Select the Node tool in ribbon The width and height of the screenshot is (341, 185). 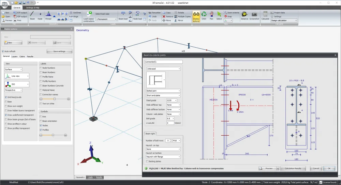[40, 16]
